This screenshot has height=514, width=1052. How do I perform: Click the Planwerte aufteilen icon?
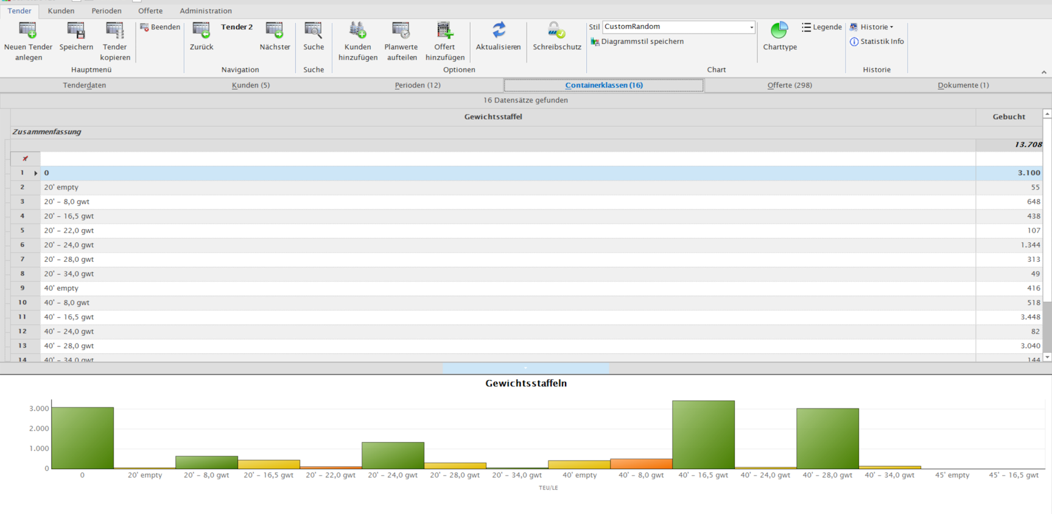pos(401,30)
